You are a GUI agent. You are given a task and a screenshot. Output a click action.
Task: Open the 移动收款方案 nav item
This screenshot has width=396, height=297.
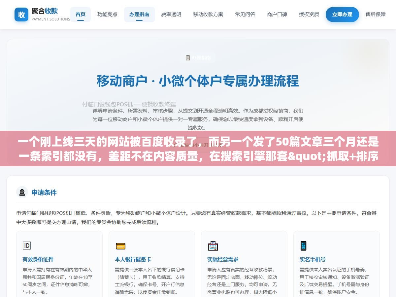208,15
